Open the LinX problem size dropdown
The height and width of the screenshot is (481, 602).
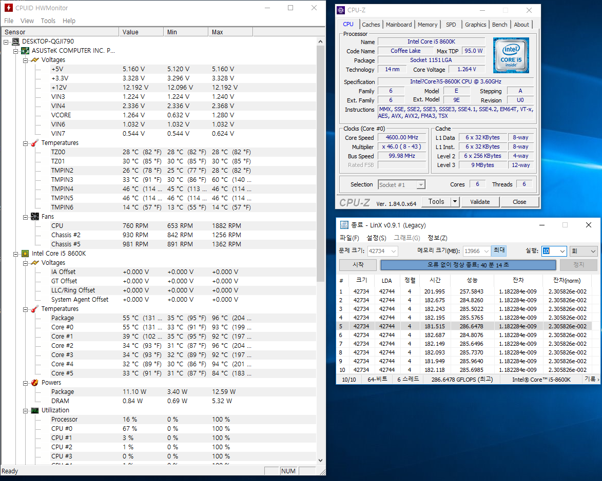click(394, 251)
